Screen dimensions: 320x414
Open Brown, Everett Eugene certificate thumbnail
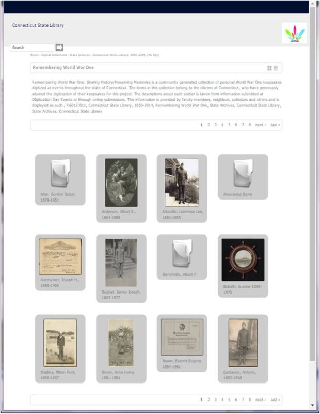182,337
